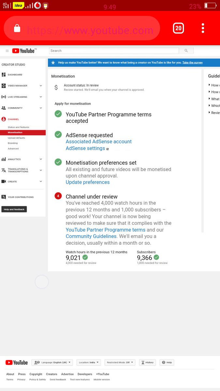Click the footer YouTube logo
Viewport: 220px width, 391px height.
point(17,363)
